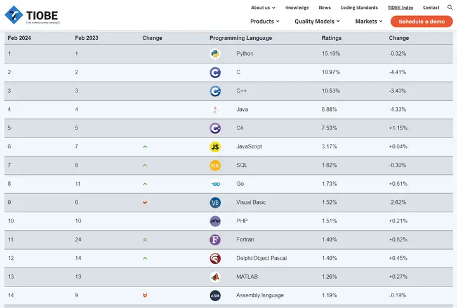Click the Ratings column header
This screenshot has height=308, width=457.
pos(332,38)
